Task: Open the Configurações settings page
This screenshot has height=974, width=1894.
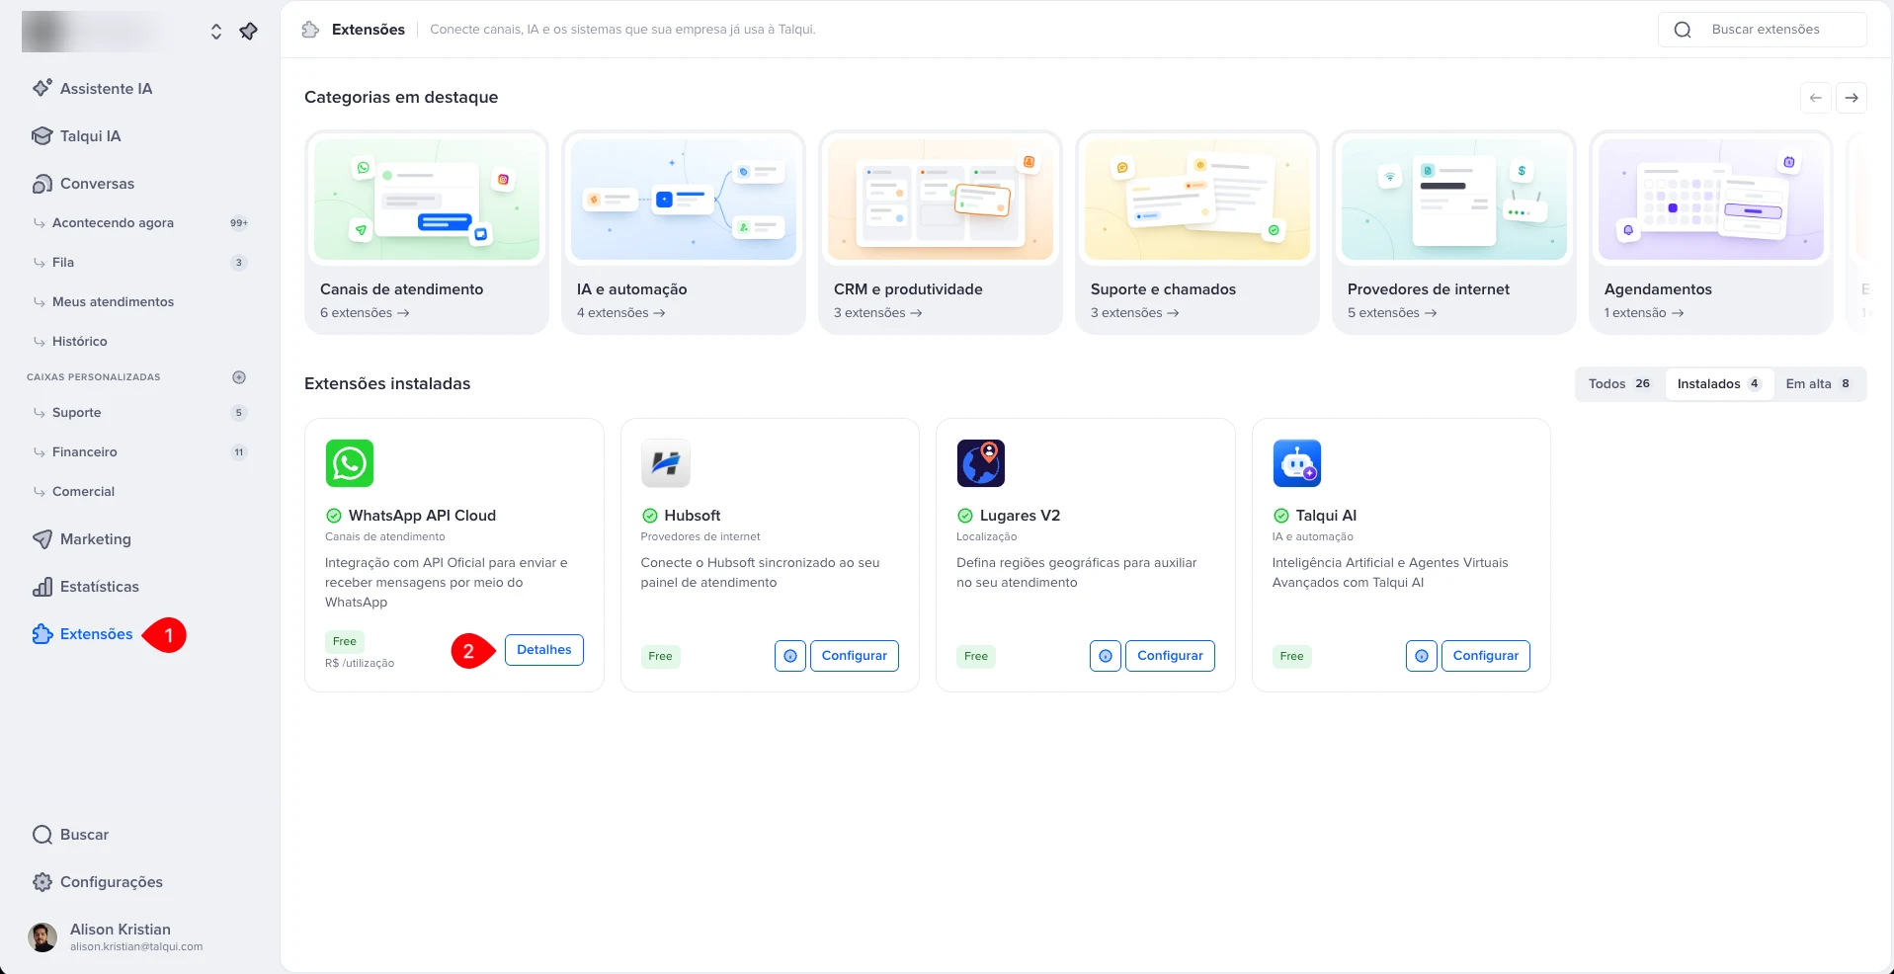Action: coord(97,882)
